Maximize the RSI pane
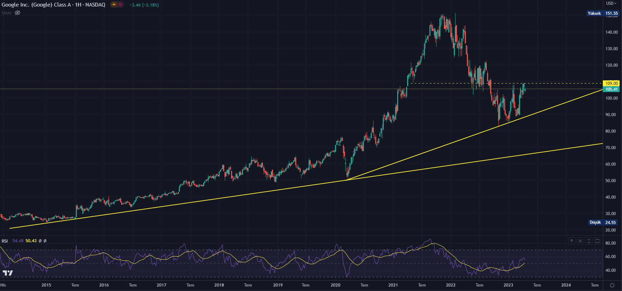This screenshot has height=291, width=622. (597, 241)
